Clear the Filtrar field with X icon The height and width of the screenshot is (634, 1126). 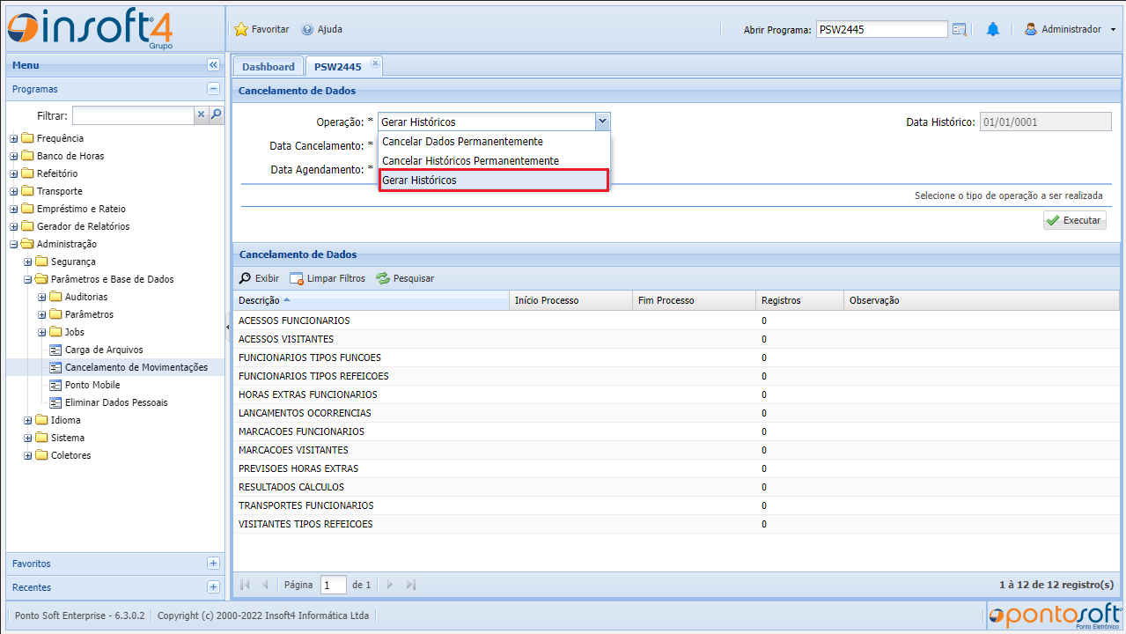(x=201, y=115)
